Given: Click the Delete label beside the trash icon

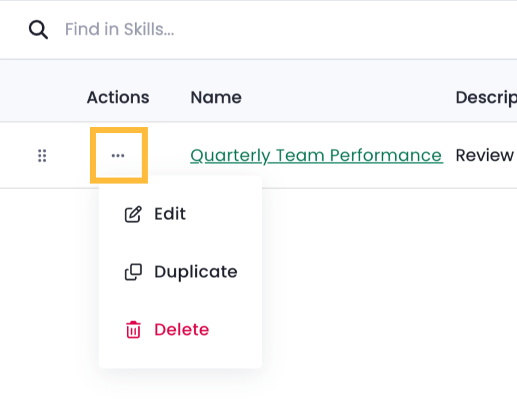Looking at the screenshot, I should click(182, 330).
